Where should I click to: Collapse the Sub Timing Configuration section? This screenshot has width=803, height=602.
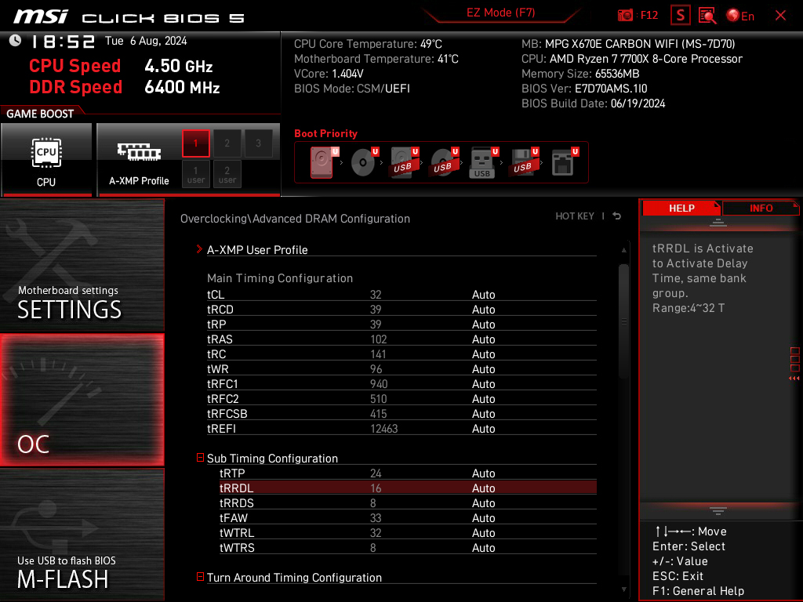coord(200,459)
